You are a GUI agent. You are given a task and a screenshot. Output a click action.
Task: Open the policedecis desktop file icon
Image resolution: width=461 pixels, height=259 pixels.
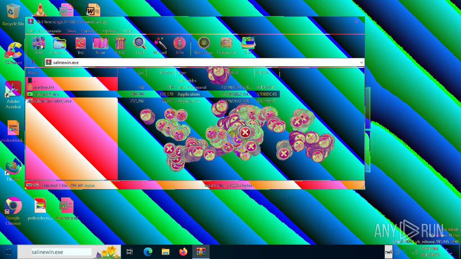[40, 209]
